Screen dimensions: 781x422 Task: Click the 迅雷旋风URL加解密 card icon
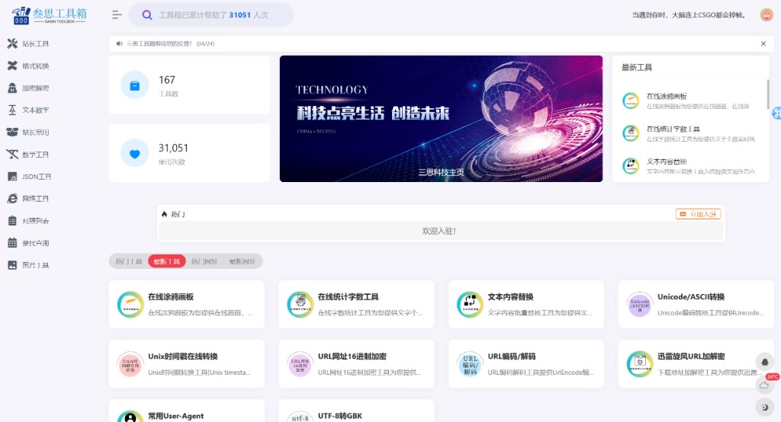click(640, 364)
